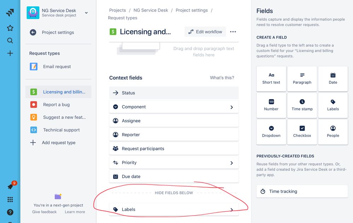Pick the Number field type
353x223 pixels.
click(x=271, y=105)
